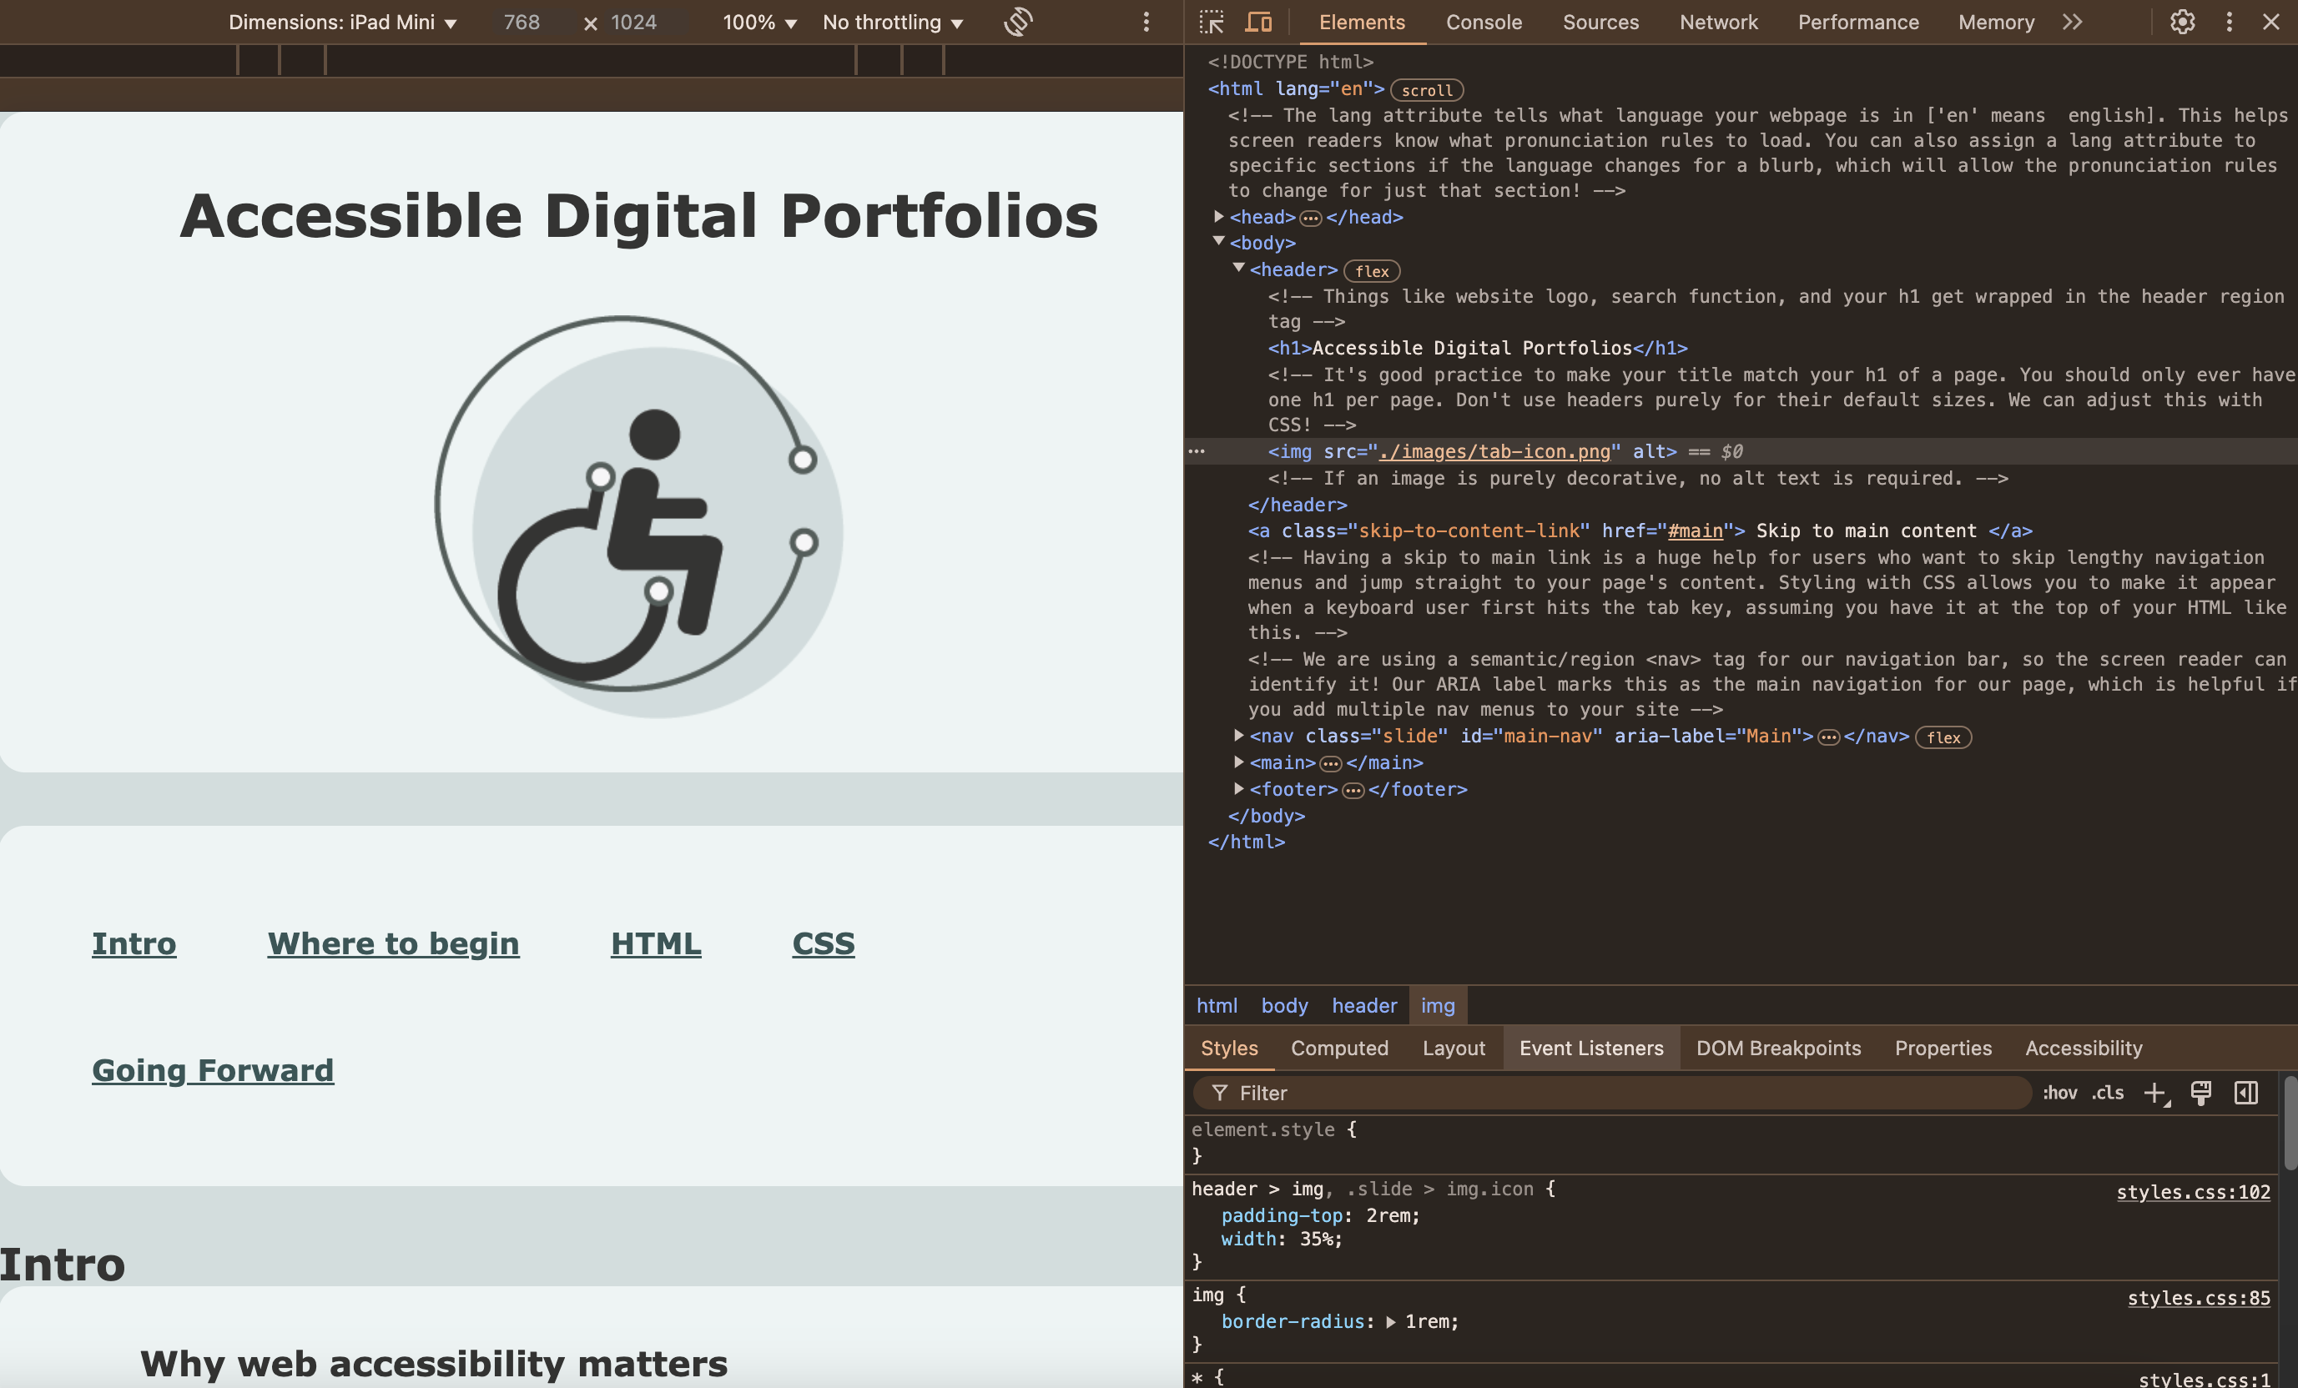Select body in the breadcrumb bar
The height and width of the screenshot is (1388, 2298).
[x=1284, y=1006]
